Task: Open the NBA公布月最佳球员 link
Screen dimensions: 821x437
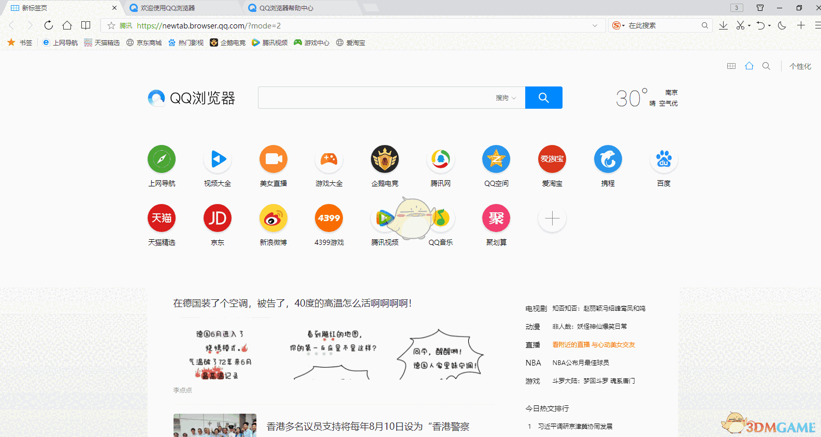Action: pyautogui.click(x=581, y=362)
